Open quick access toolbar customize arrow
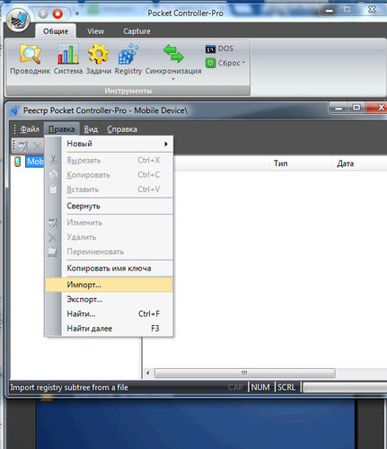The width and height of the screenshot is (387, 449). [x=77, y=13]
